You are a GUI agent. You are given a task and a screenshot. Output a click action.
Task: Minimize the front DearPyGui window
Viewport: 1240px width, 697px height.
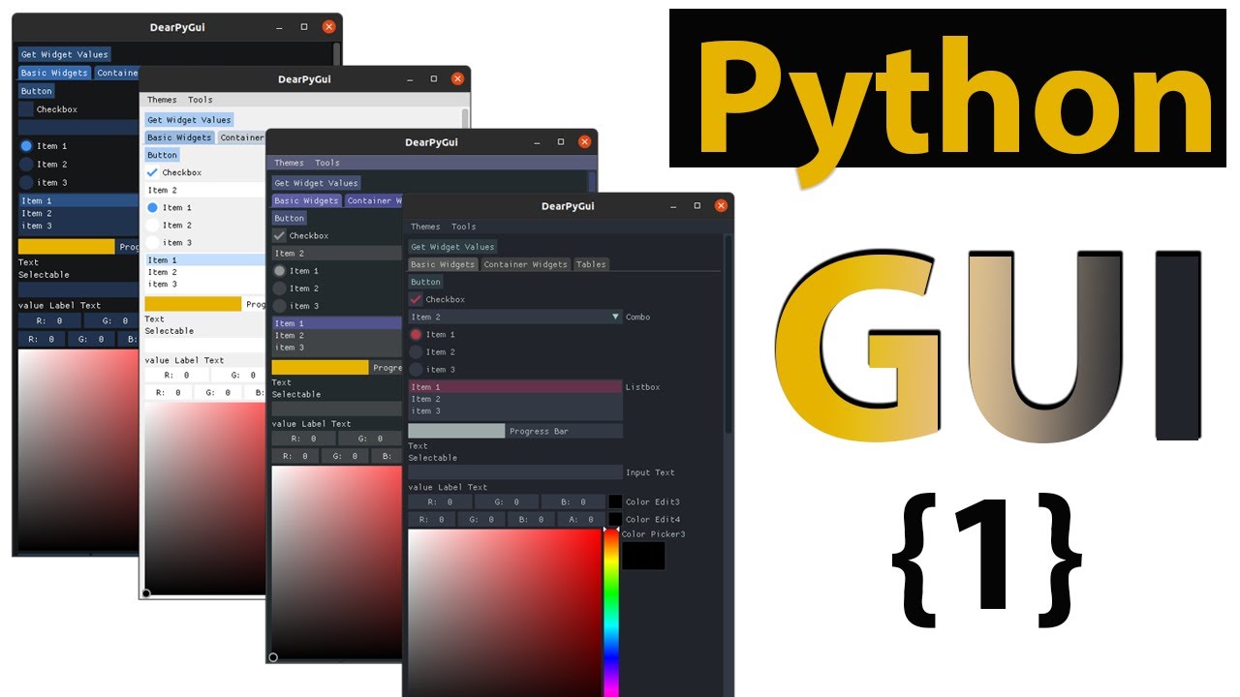click(x=672, y=206)
